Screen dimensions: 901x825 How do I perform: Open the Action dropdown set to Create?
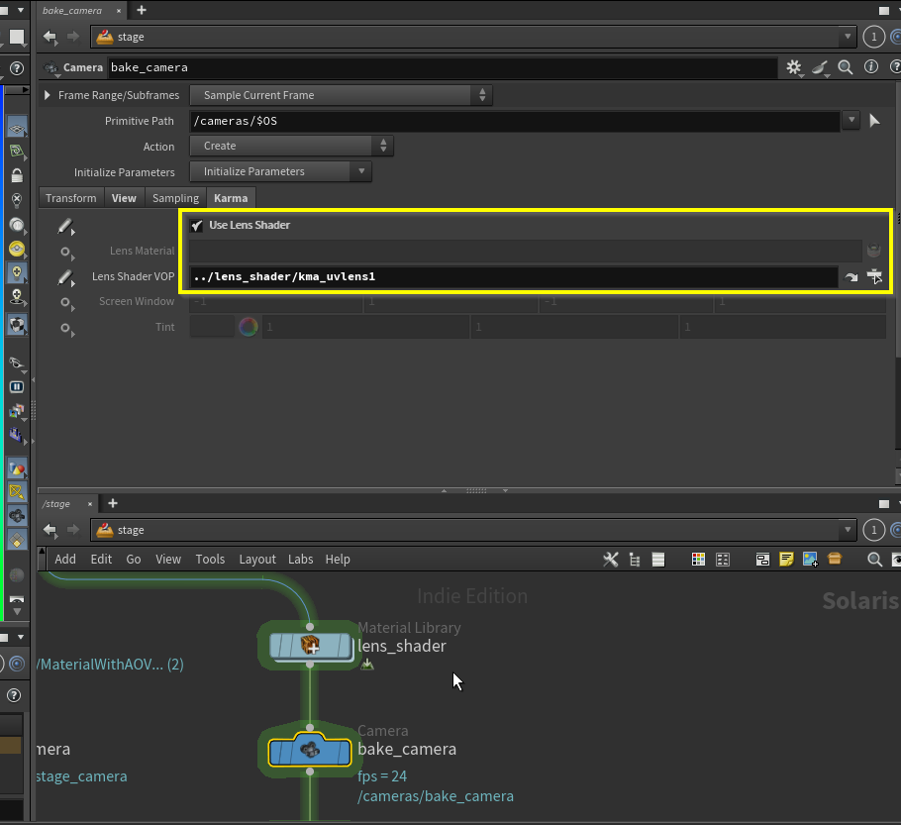pyautogui.click(x=291, y=146)
